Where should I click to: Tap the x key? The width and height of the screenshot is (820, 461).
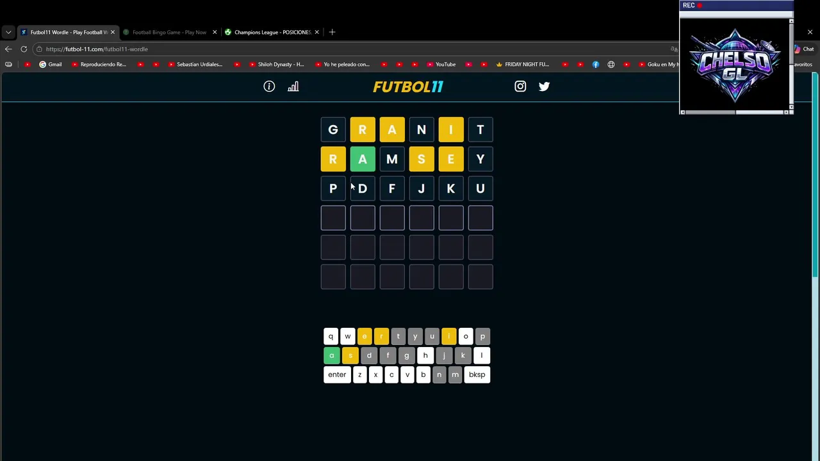pos(375,375)
